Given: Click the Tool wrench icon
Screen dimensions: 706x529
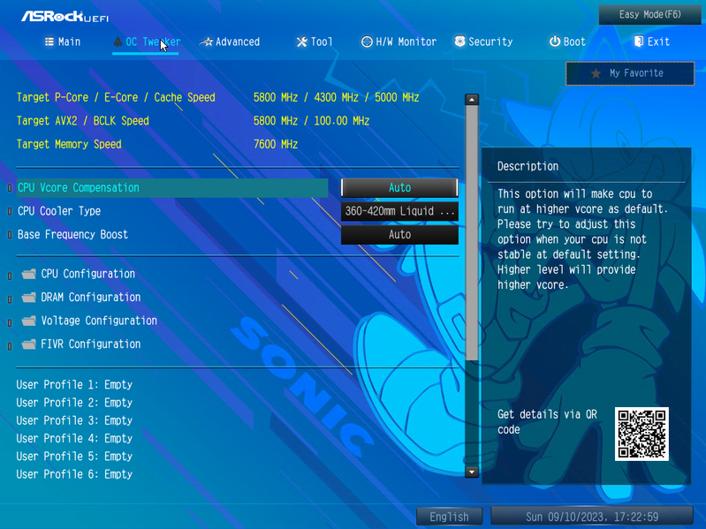Looking at the screenshot, I should (301, 42).
